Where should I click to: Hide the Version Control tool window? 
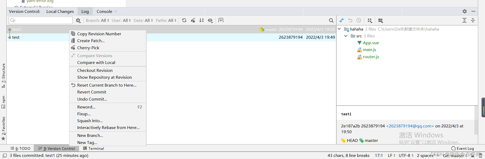473,11
